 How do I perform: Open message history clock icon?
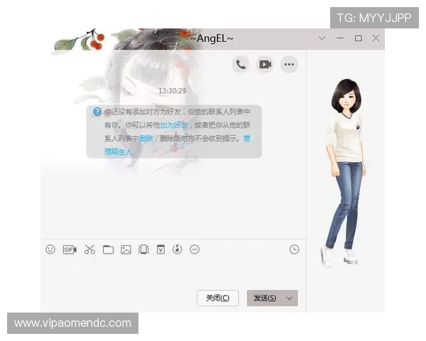[294, 249]
